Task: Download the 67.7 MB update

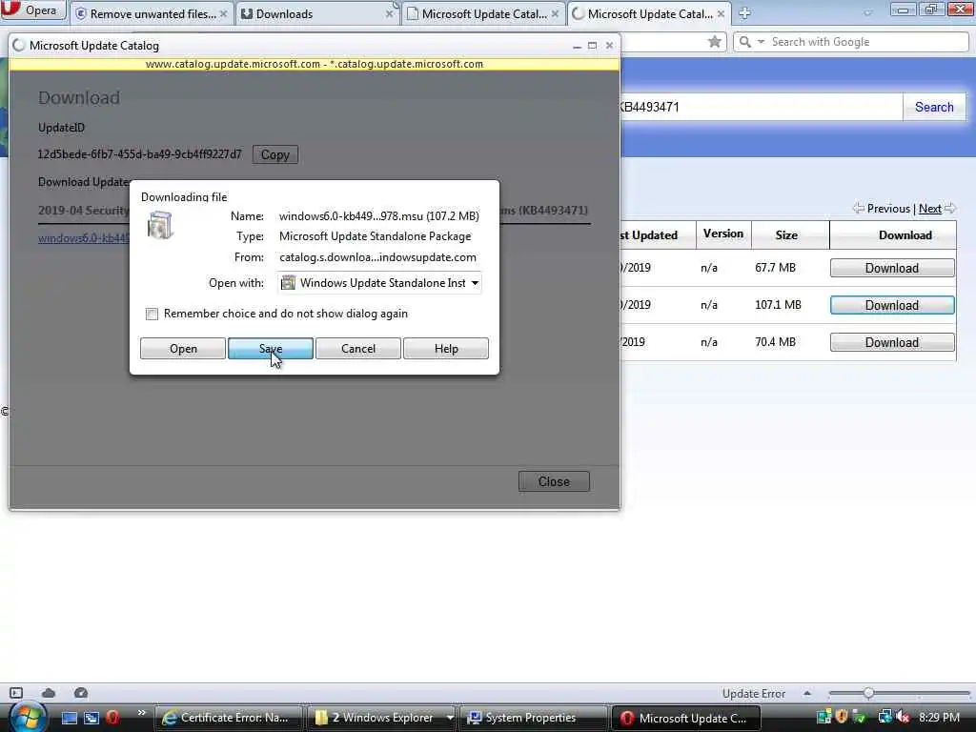Action: pyautogui.click(x=892, y=268)
